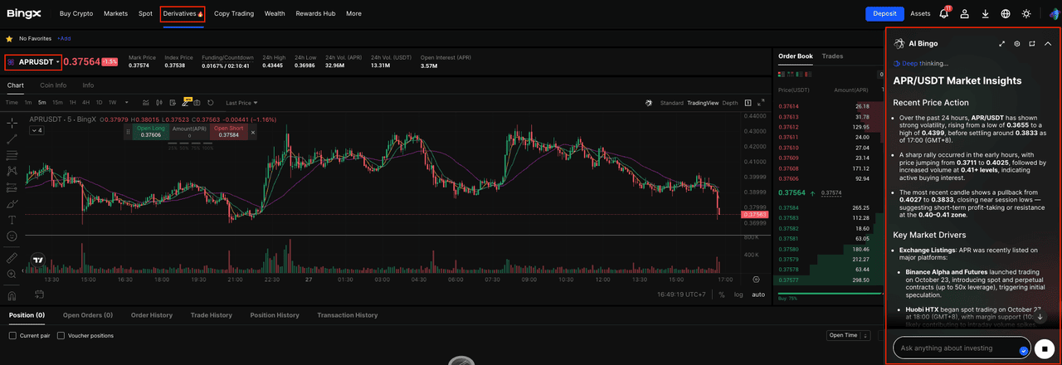
Task: Open AI Bingo panel settings gear
Action: 1016,44
